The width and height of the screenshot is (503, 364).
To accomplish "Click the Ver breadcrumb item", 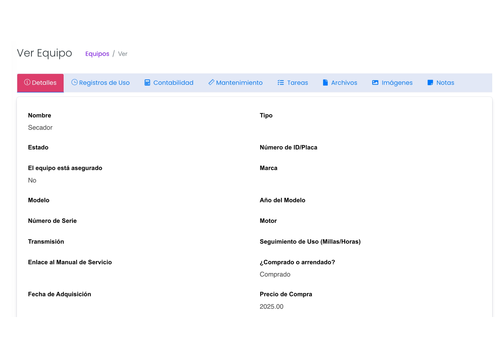I will 123,54.
